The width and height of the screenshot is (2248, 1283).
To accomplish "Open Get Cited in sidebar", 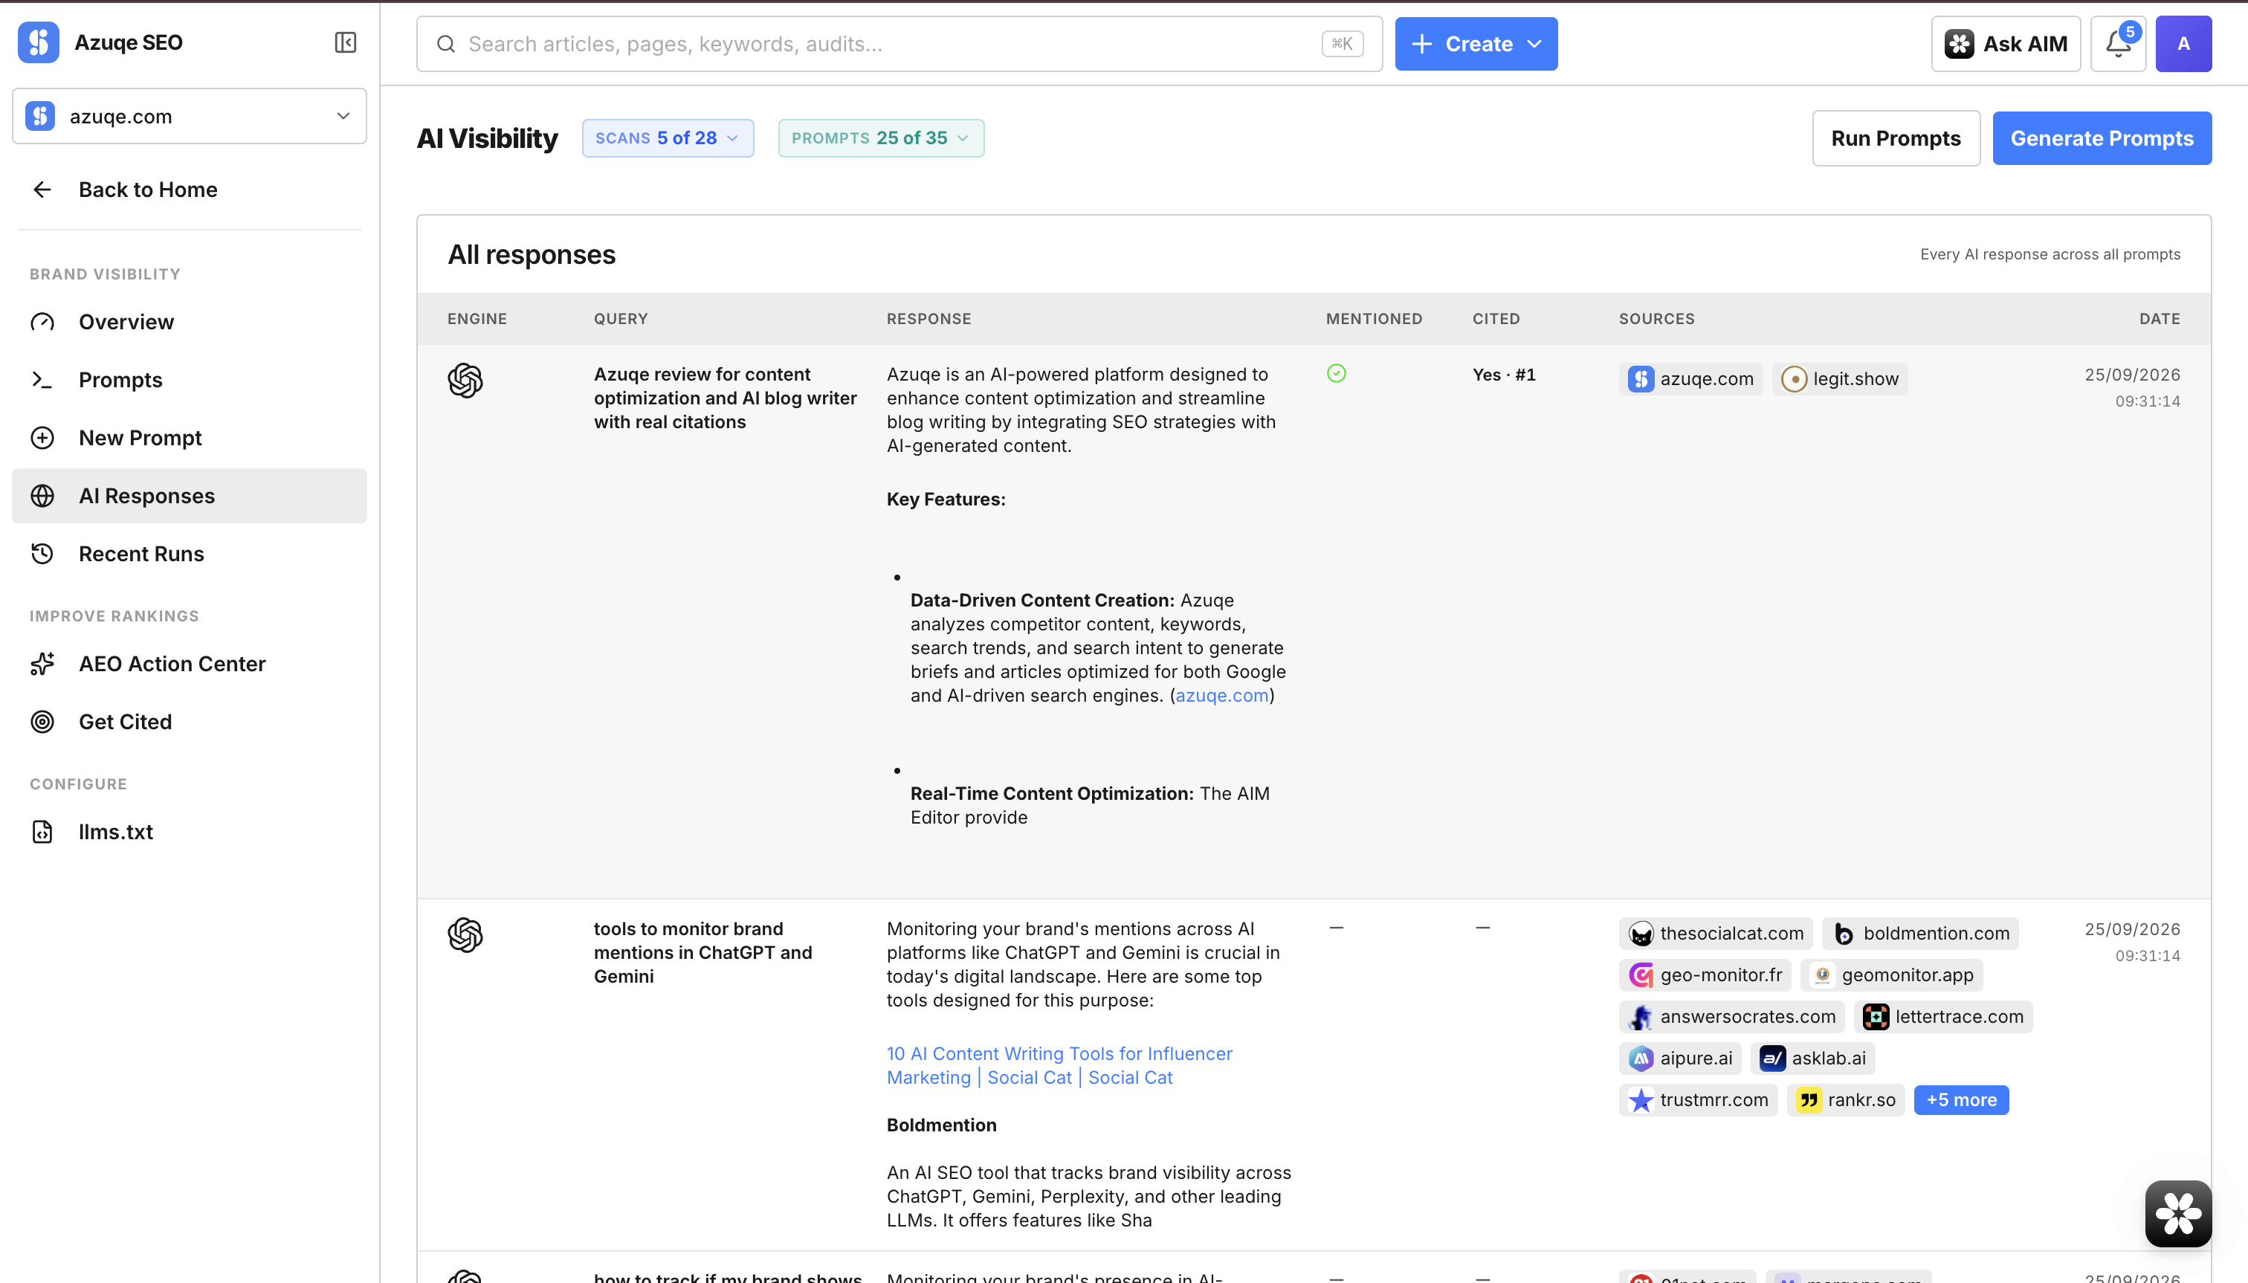I will pyautogui.click(x=190, y=722).
